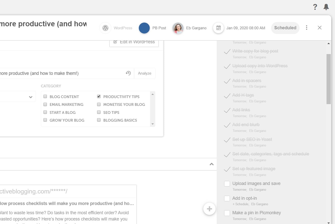Viewport: 335px width, 224px height.
Task: Check MONETISE YOUR BLOG category box
Action: pos(99,104)
